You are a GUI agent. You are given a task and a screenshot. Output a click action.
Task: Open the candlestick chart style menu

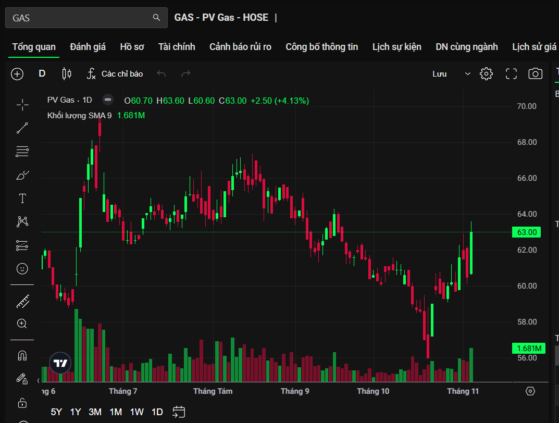[x=67, y=74]
